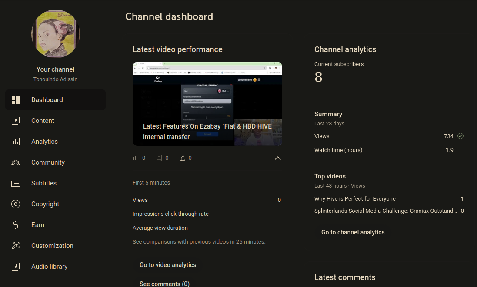Click the views bar-chart icon under video
The width and height of the screenshot is (477, 287).
pos(135,158)
